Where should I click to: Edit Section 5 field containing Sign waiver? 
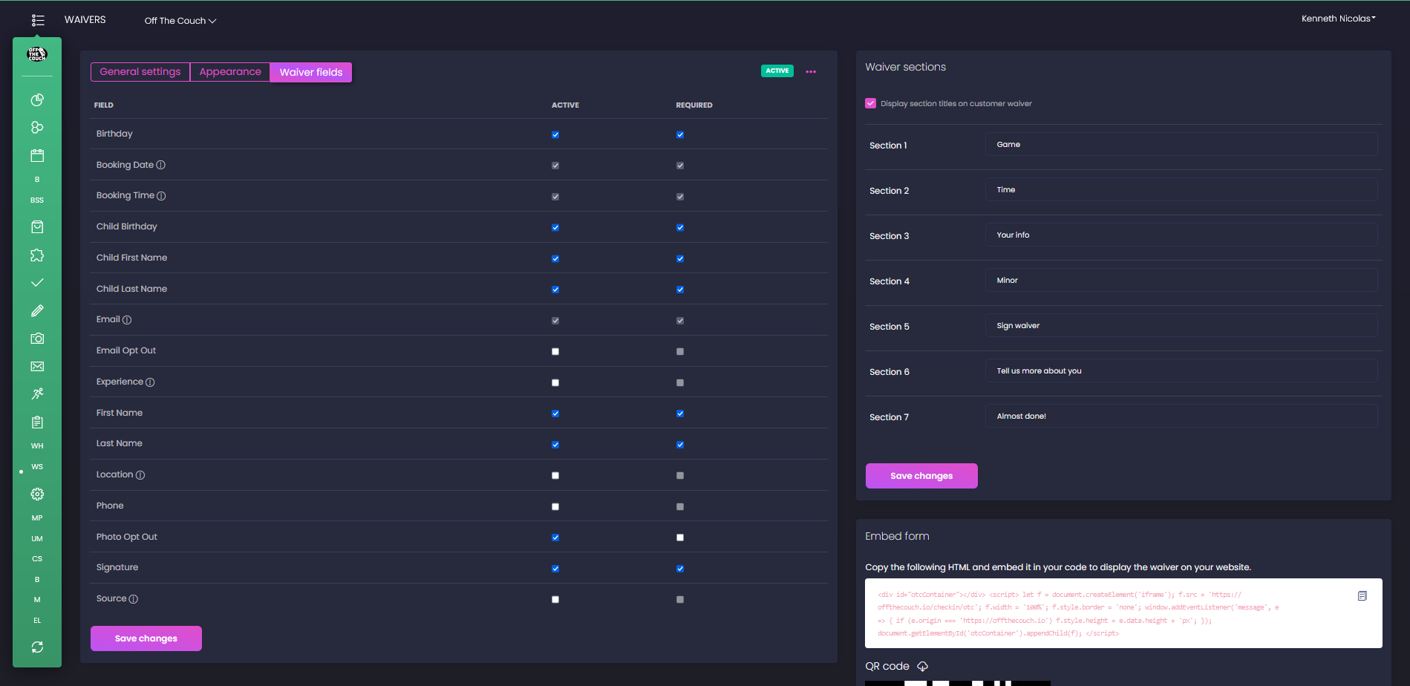(x=1181, y=326)
